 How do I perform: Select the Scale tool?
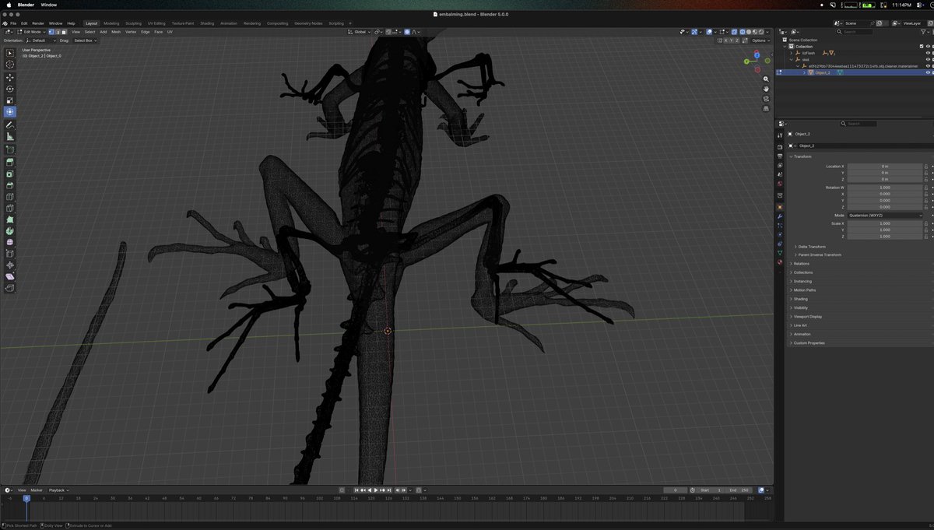[10, 100]
